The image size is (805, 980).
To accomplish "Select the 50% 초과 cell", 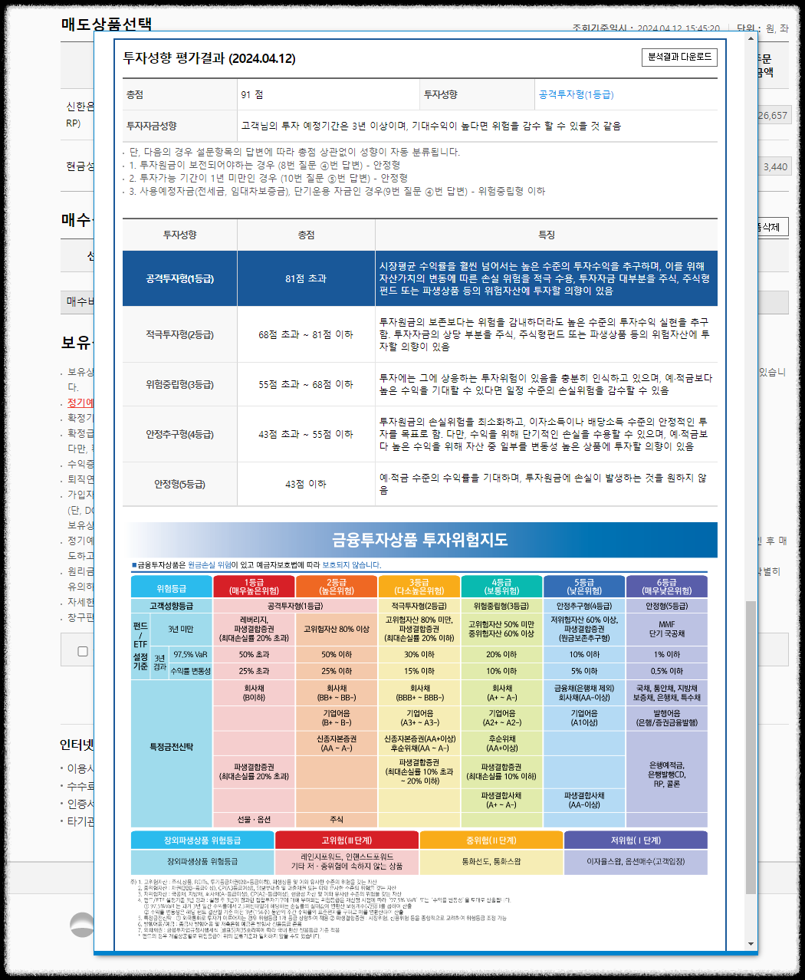I will pyautogui.click(x=254, y=655).
